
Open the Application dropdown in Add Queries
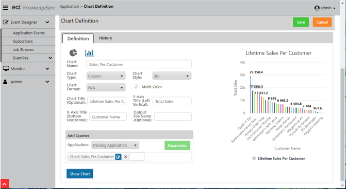115,145
